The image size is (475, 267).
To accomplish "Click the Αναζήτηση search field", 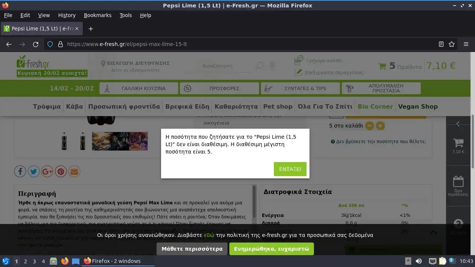I will click(225, 66).
